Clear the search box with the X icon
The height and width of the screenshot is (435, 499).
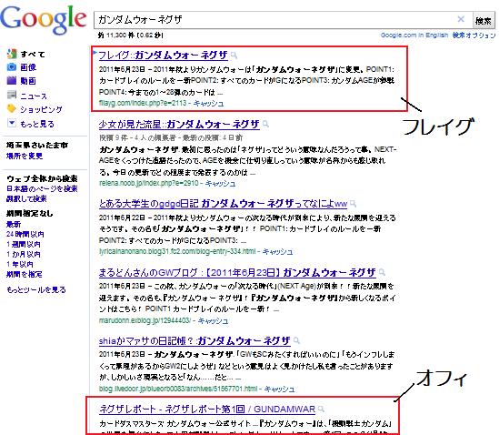461,19
